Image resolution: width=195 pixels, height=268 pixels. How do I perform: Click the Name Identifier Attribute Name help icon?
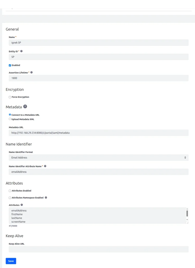[45, 166]
